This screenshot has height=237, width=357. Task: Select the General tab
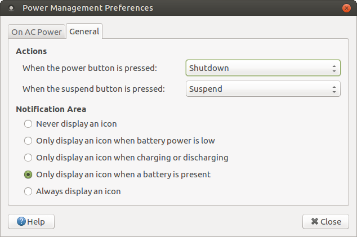coord(84,31)
